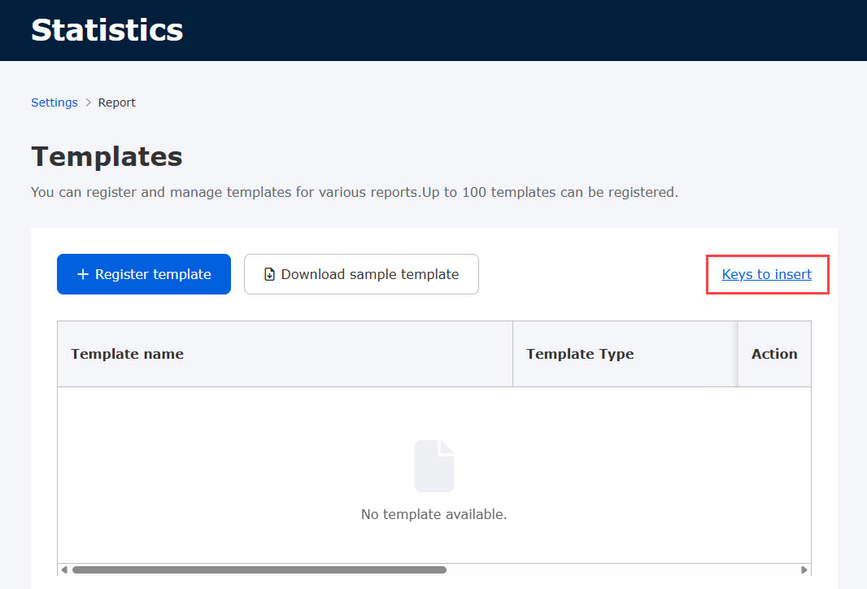Go back to Settings via breadcrumb
The height and width of the screenshot is (589, 867).
tap(54, 103)
